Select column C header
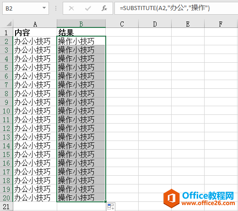238x211 pixels. [x=122, y=24]
